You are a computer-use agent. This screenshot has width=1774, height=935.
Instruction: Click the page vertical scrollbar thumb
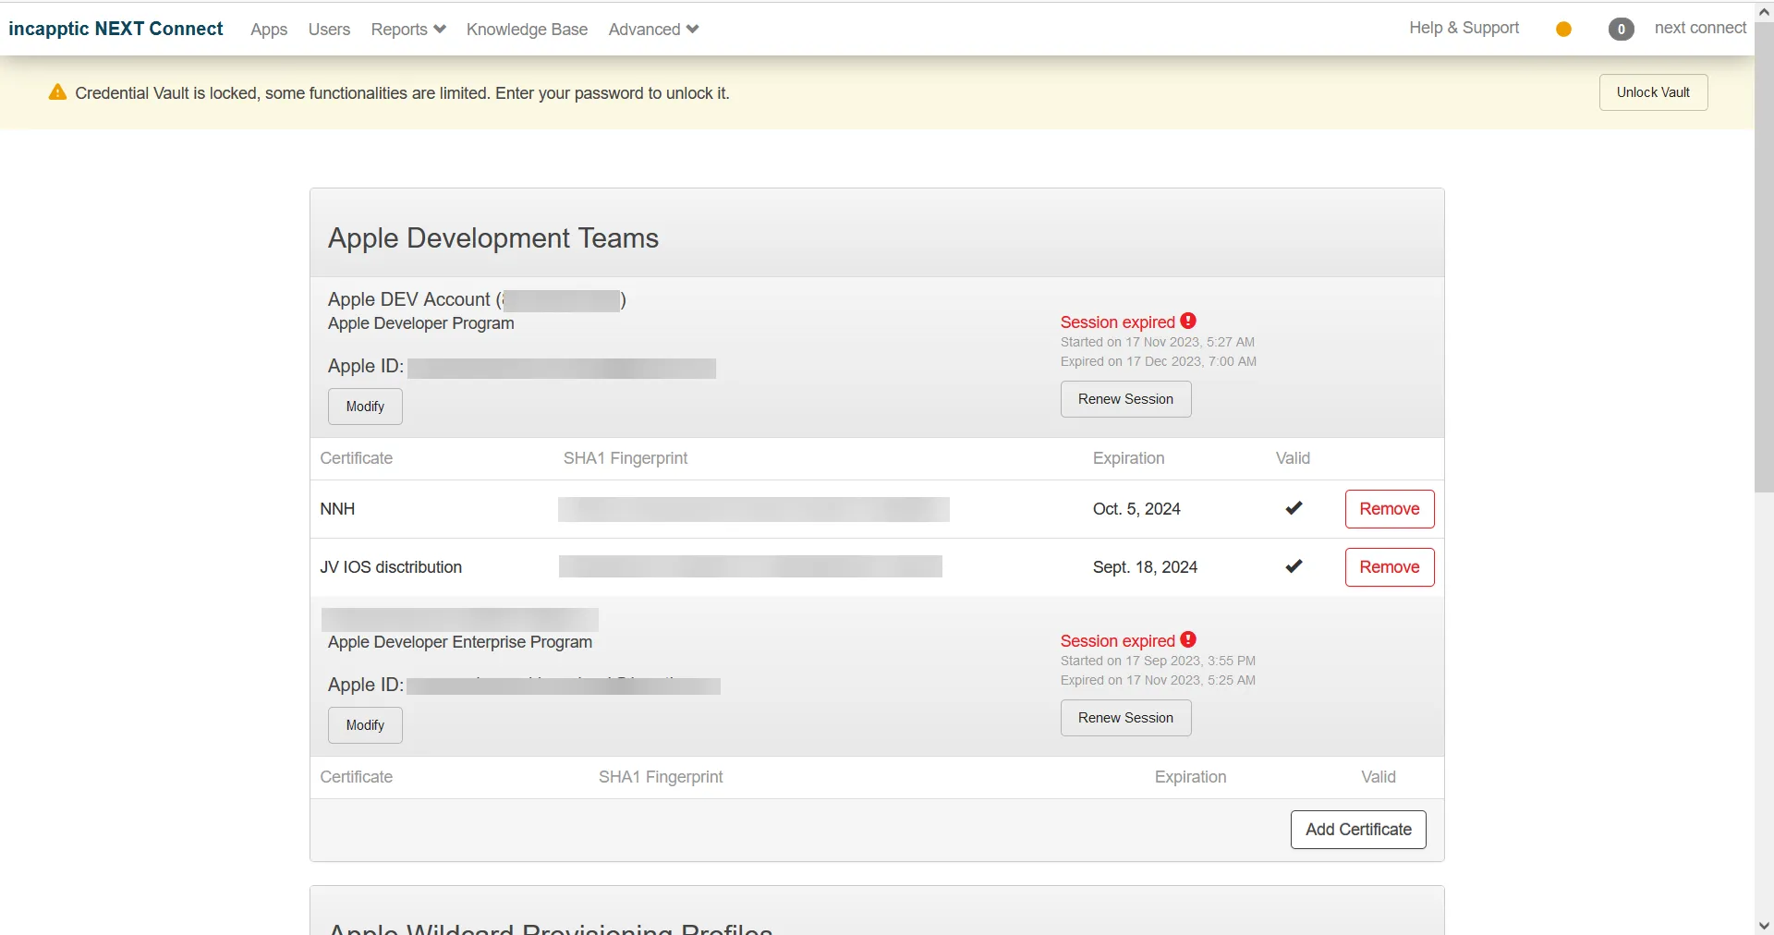[1764, 259]
